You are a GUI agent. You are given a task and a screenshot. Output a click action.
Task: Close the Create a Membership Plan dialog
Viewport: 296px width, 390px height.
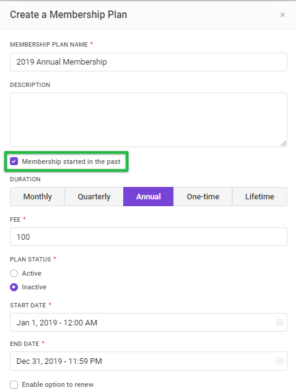coord(282,15)
